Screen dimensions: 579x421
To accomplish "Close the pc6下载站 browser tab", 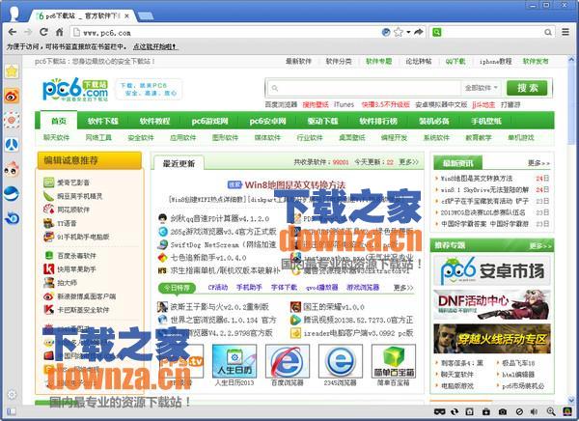I will [x=126, y=15].
